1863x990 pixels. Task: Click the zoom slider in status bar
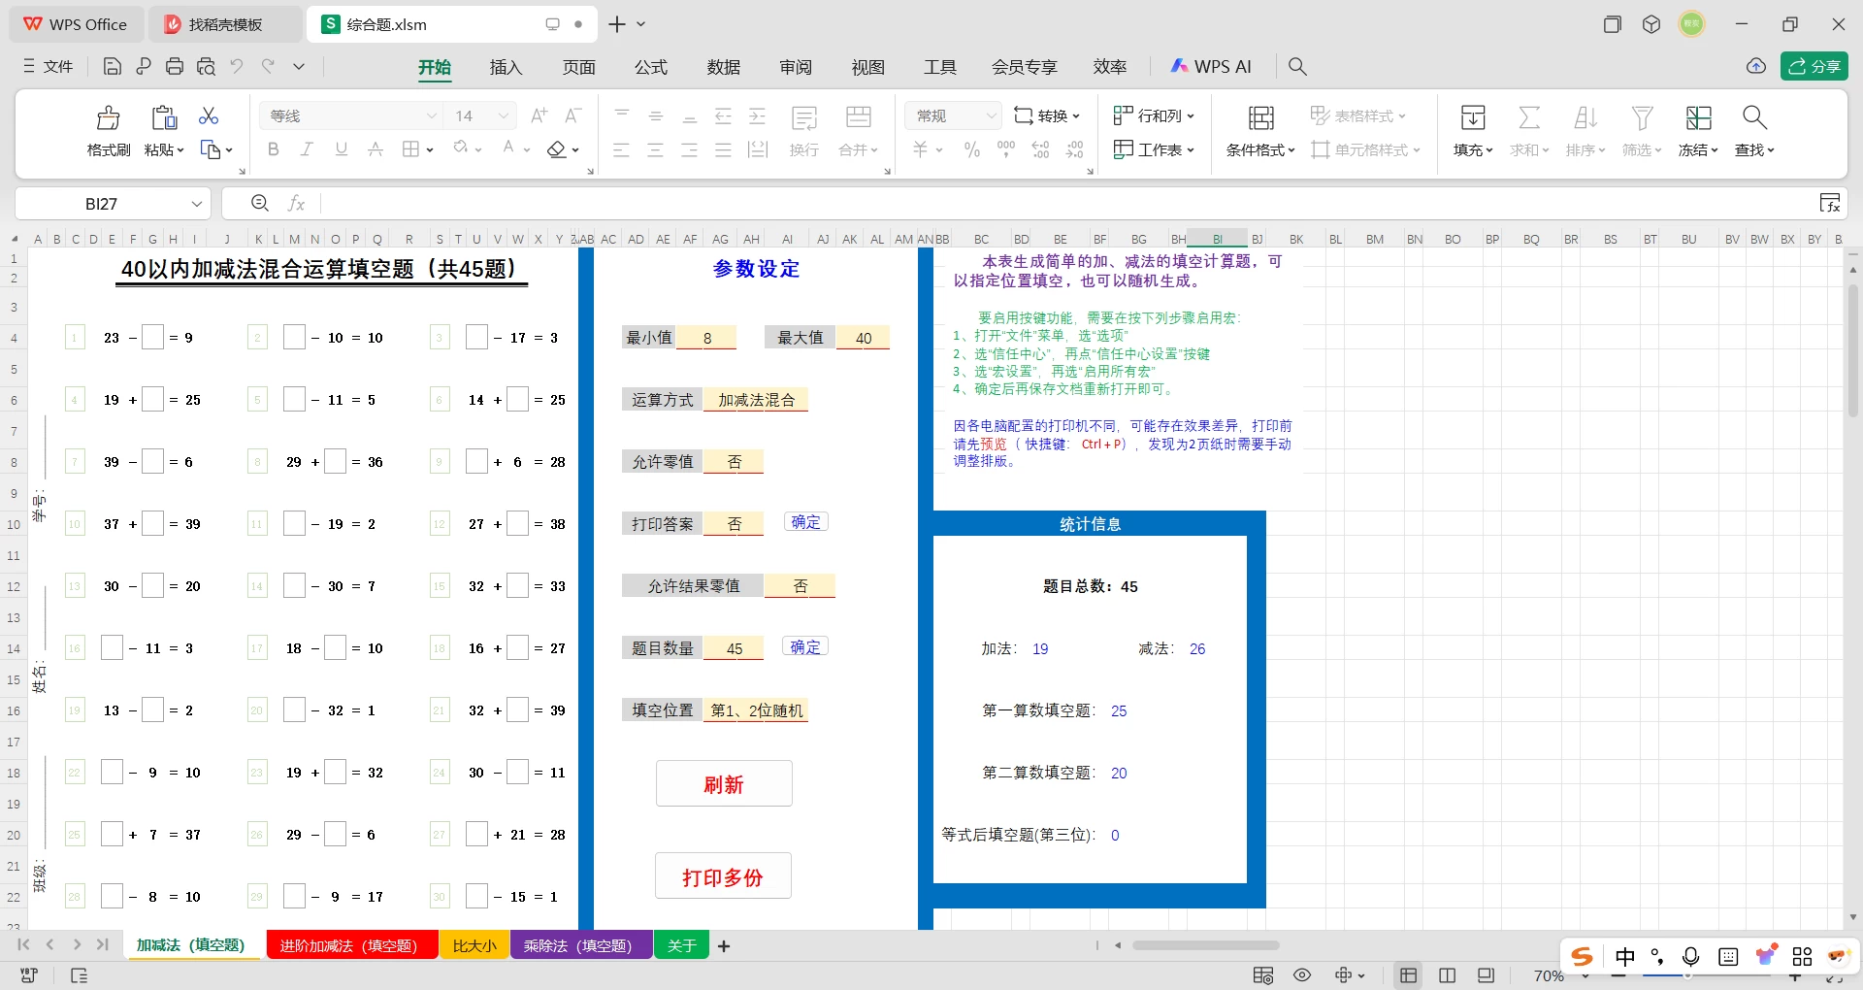(x=1688, y=974)
